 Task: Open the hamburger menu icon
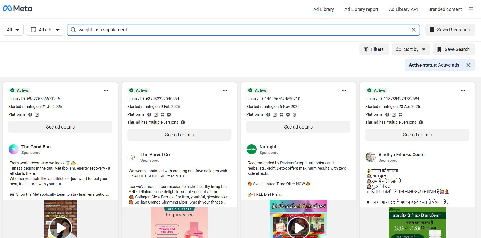[471, 9]
